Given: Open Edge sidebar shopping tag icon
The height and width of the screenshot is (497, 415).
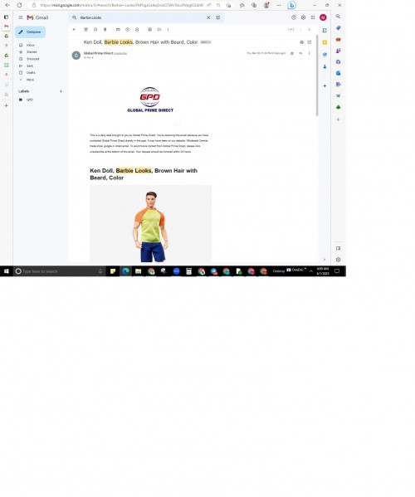Looking at the screenshot, I should point(339,28).
